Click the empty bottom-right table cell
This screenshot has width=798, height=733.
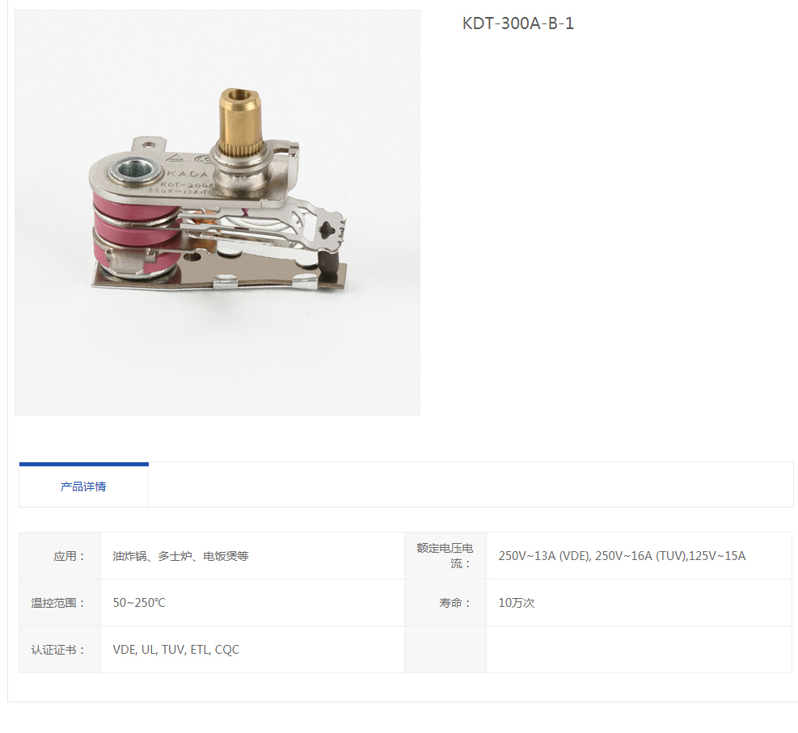639,650
